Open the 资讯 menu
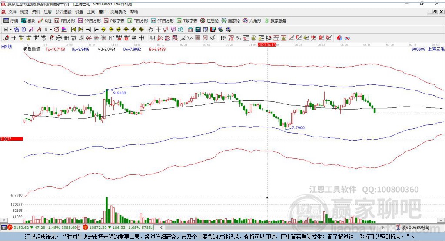Image resolution: width=445 pixels, height=241 pixels. coord(36,12)
